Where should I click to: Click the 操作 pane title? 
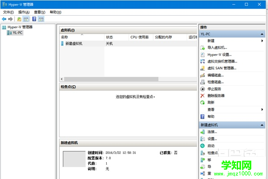(x=204, y=27)
